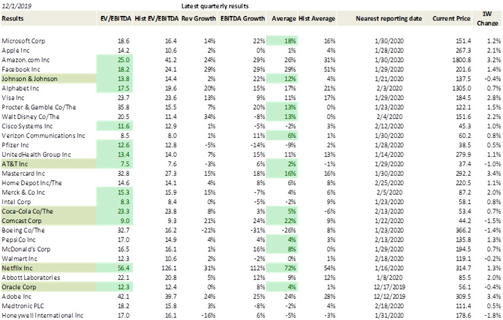
Task: Click the Current Price column header
Action: tap(451, 18)
